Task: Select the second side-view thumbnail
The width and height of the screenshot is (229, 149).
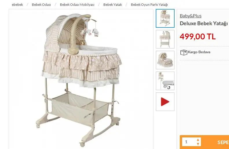Action: click(165, 39)
